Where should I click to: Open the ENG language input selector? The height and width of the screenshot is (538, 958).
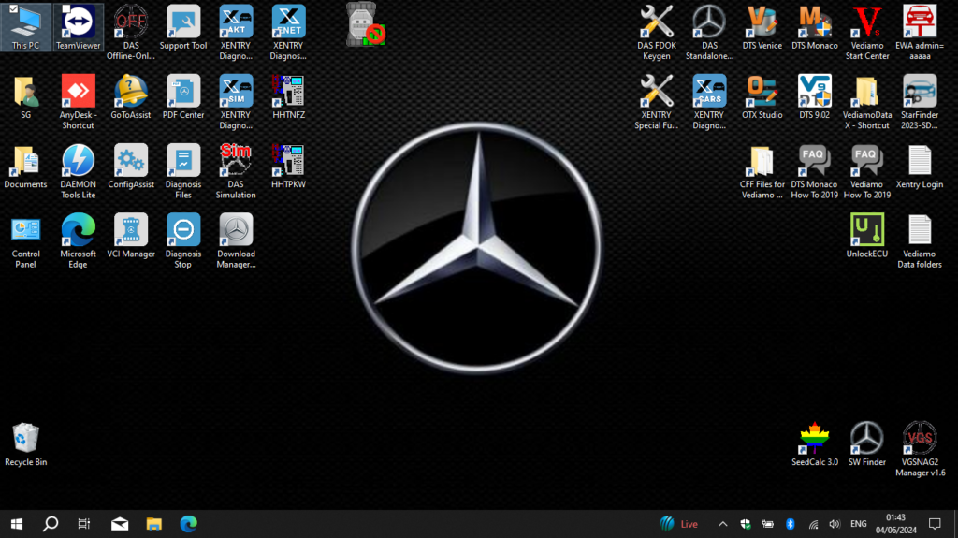pyautogui.click(x=858, y=524)
